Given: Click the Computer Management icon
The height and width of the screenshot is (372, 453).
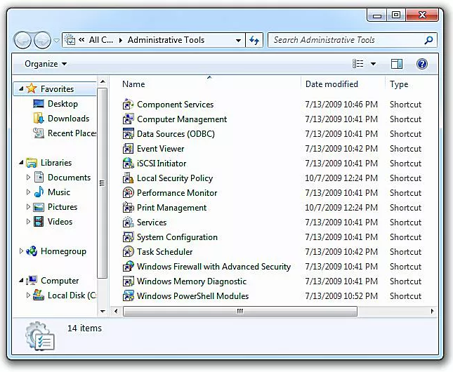Looking at the screenshot, I should pos(128,119).
